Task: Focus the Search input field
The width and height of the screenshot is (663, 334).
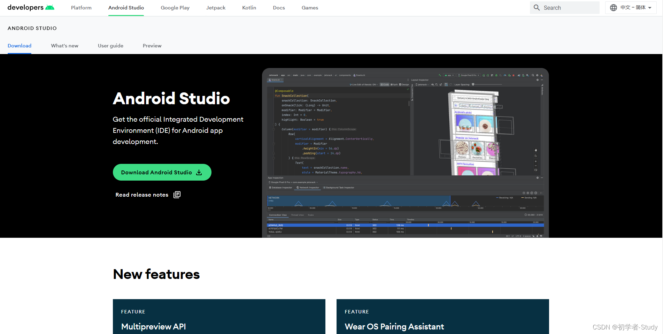Action: (564, 8)
